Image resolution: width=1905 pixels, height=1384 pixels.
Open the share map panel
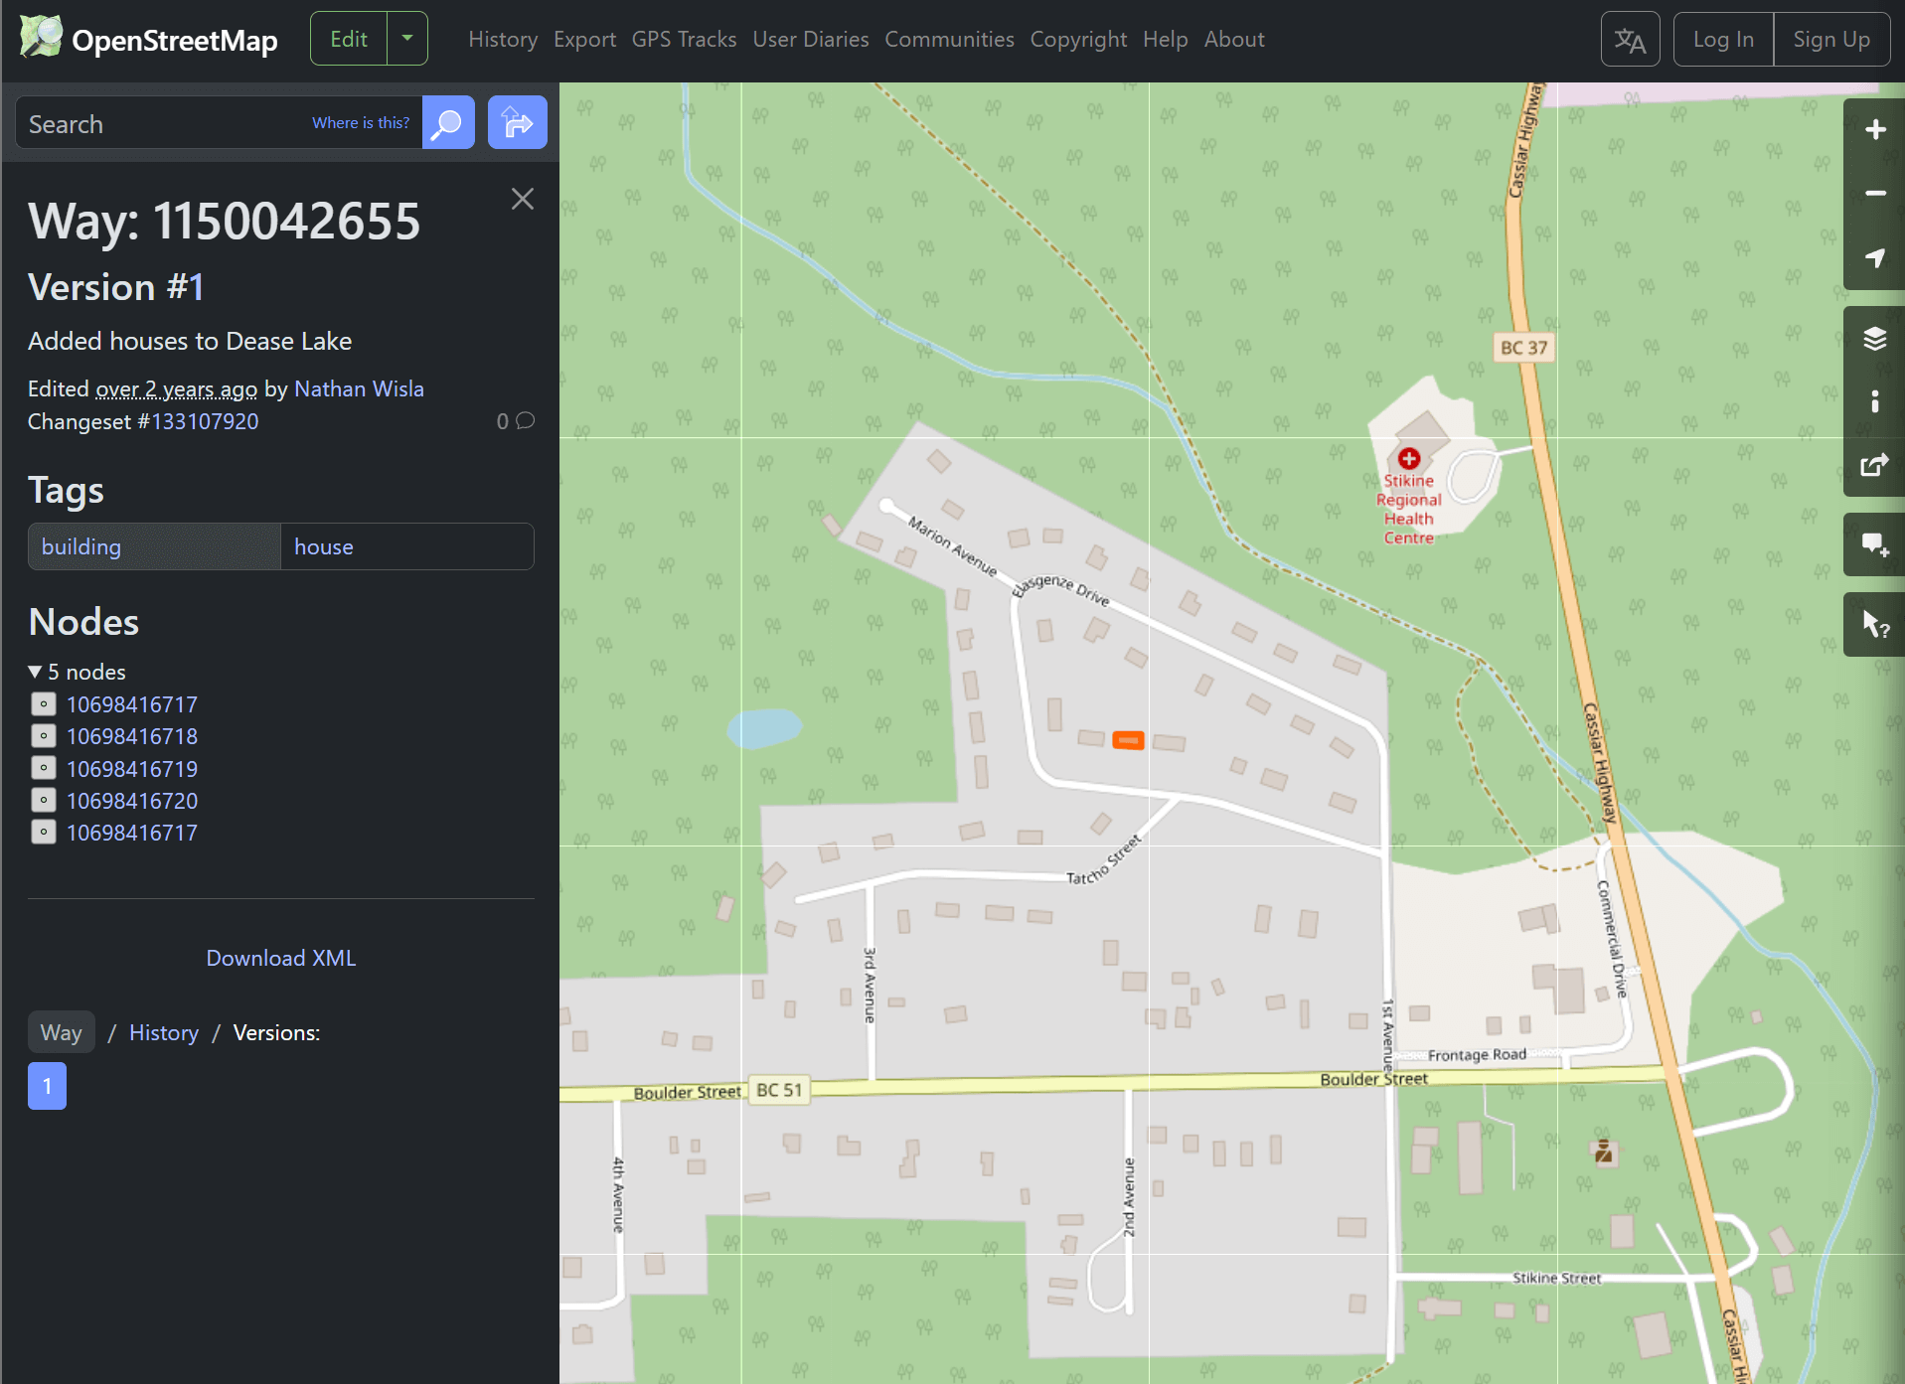1874,465
